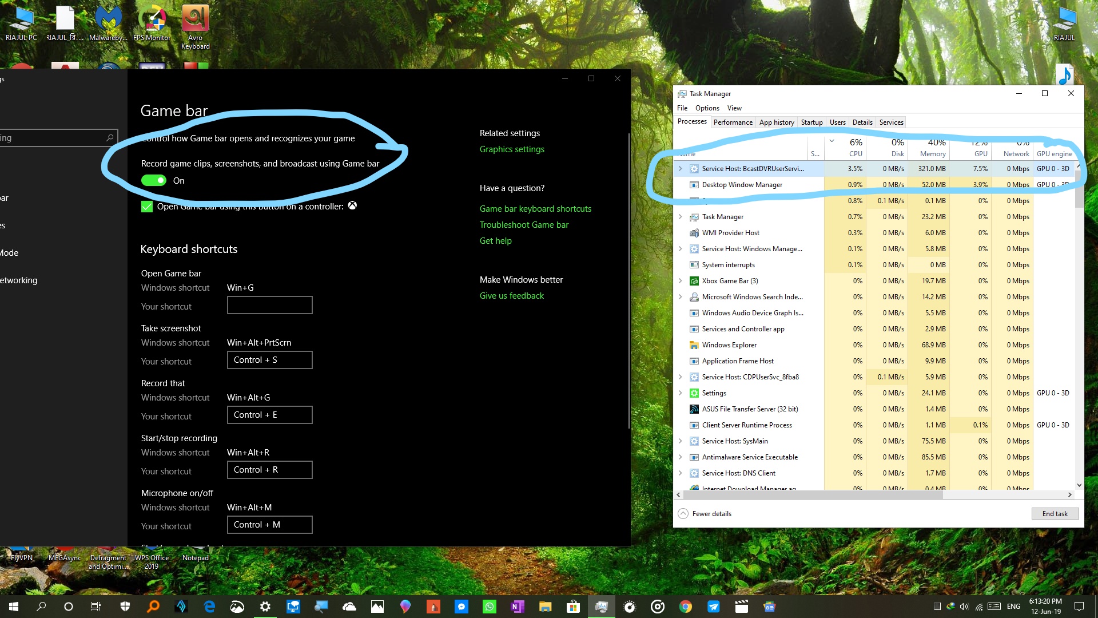
Task: Open Malwarebytes desktop icon
Action: pyautogui.click(x=109, y=23)
